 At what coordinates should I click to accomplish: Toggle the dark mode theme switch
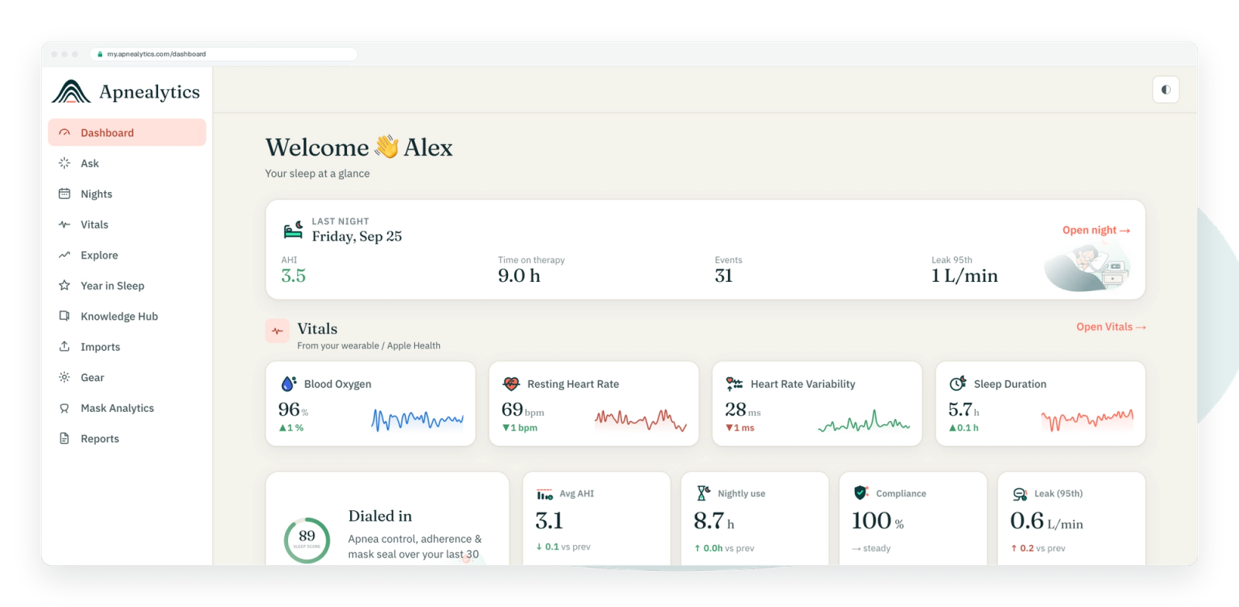tap(1165, 90)
